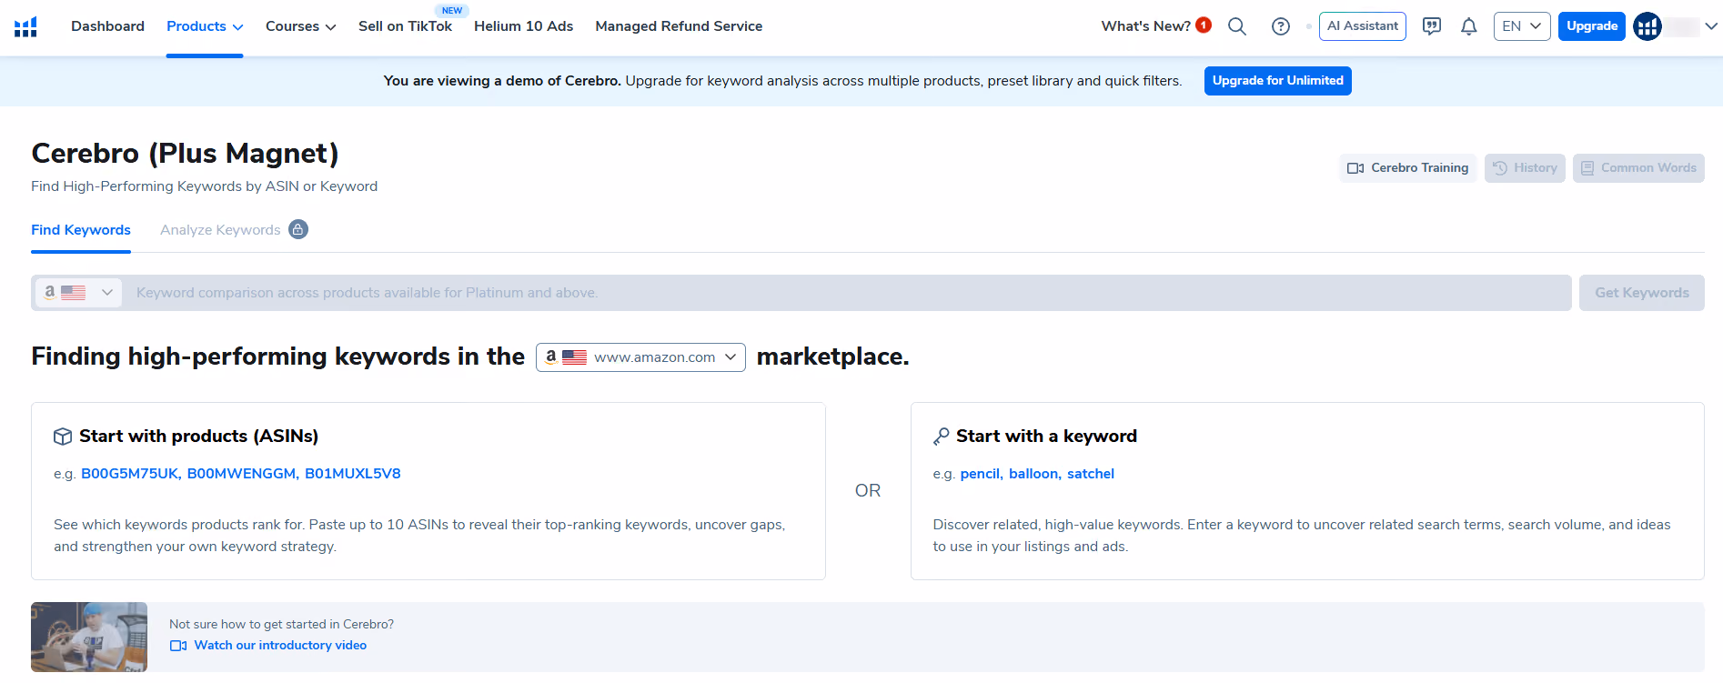1723x683 pixels.
Task: Click Watch our introductory video link
Action: pyautogui.click(x=280, y=646)
